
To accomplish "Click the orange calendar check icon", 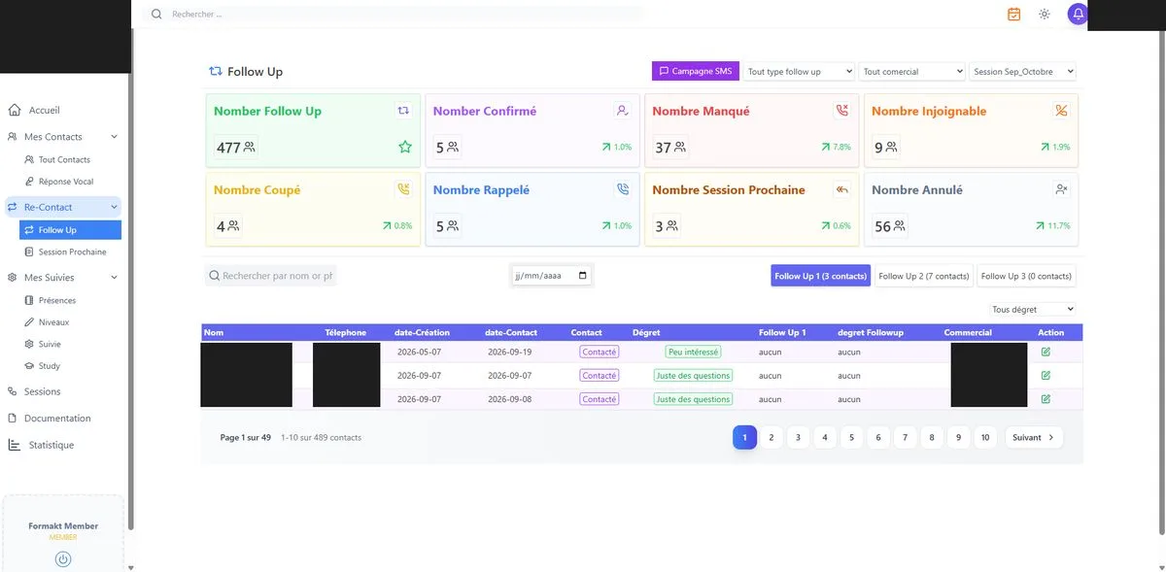I will pyautogui.click(x=1014, y=14).
